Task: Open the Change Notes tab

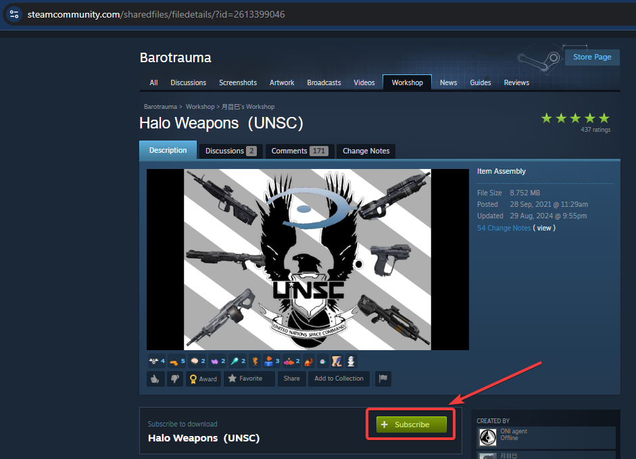Action: pyautogui.click(x=366, y=151)
